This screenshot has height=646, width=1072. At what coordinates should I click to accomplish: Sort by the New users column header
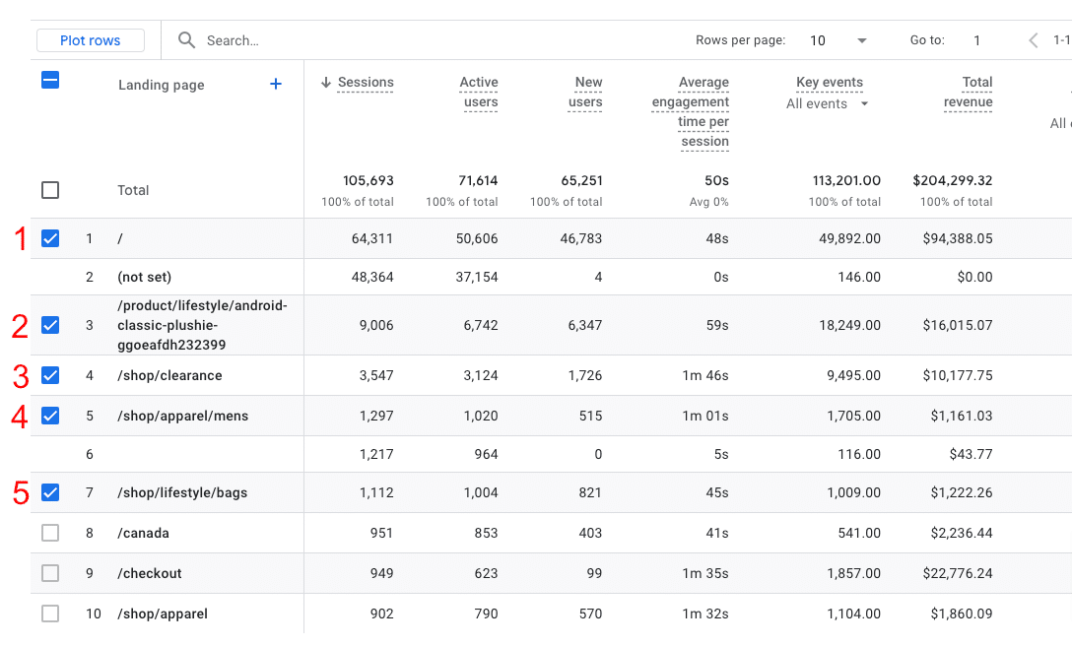click(x=585, y=93)
